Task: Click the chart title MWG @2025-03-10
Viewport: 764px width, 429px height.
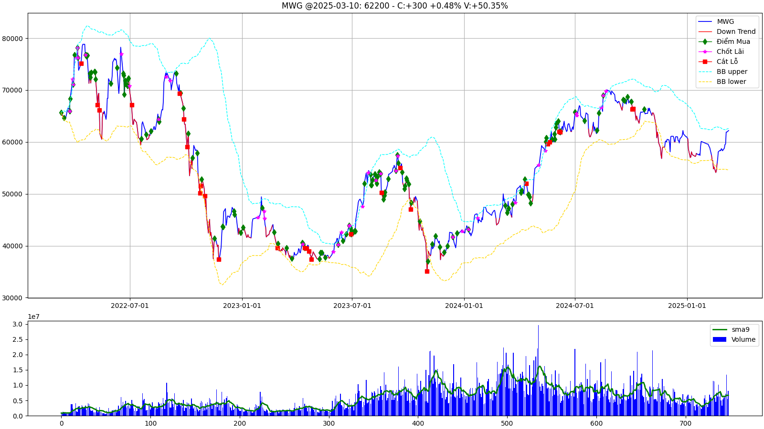Action: click(394, 6)
